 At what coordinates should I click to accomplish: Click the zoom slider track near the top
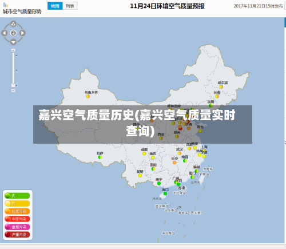[13, 56]
